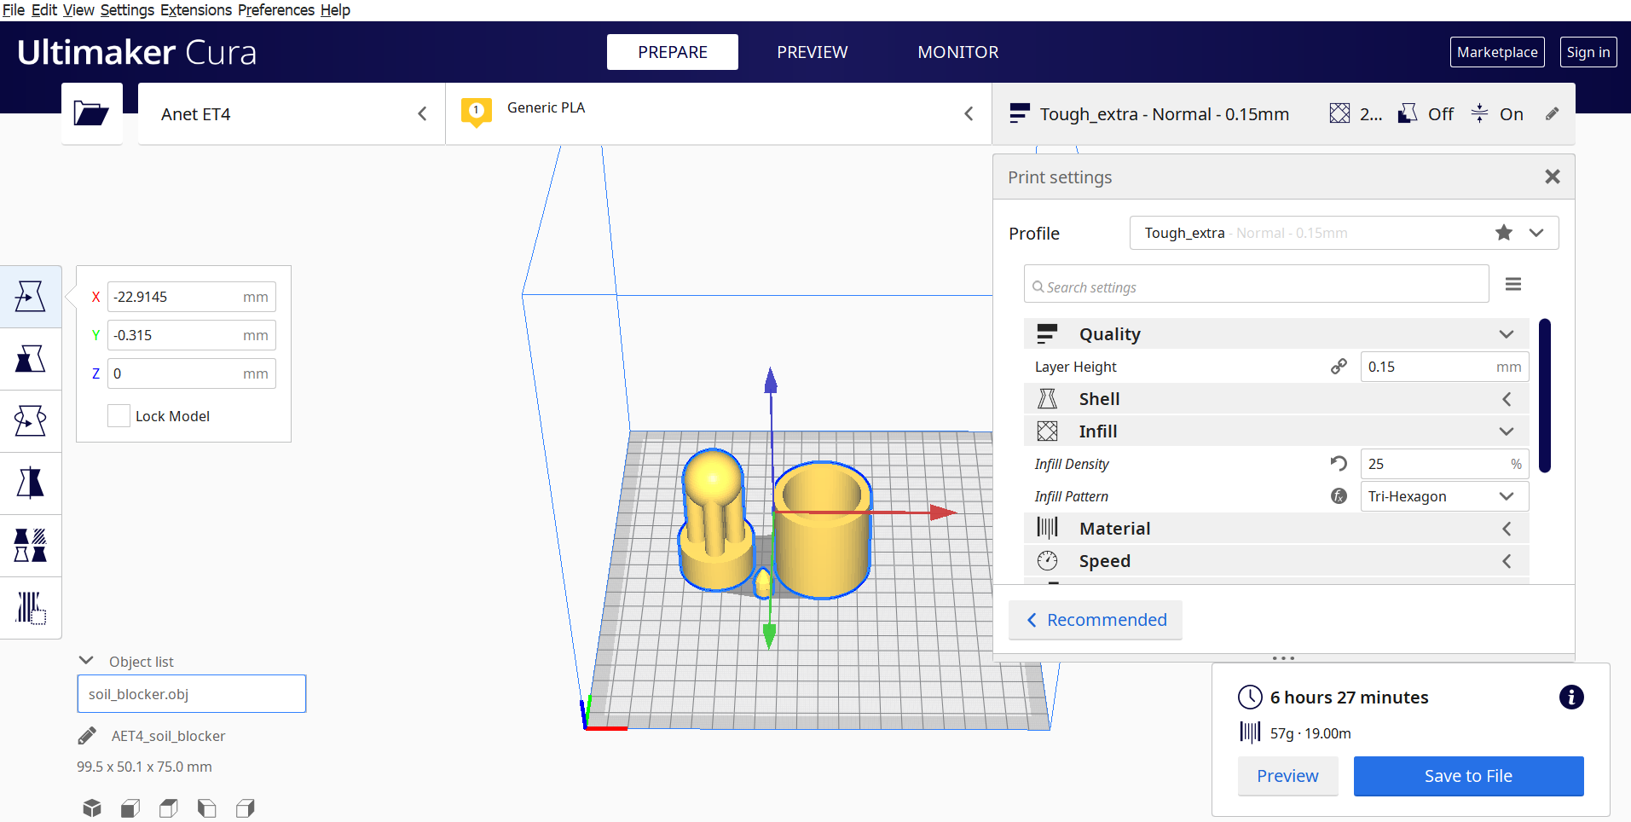This screenshot has height=822, width=1631.
Task: Click the pencil icon beside AET4_soil_blocker
Action: [x=87, y=735]
